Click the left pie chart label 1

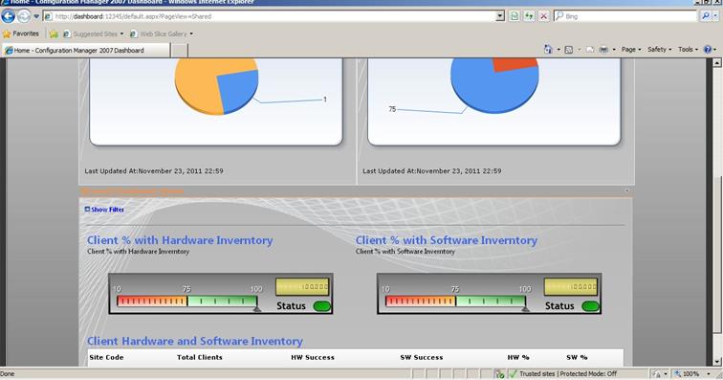325,100
